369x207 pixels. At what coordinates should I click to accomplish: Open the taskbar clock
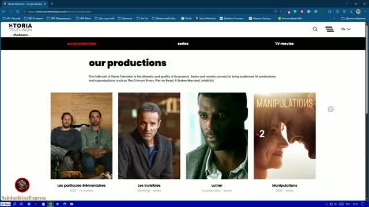coord(355,204)
